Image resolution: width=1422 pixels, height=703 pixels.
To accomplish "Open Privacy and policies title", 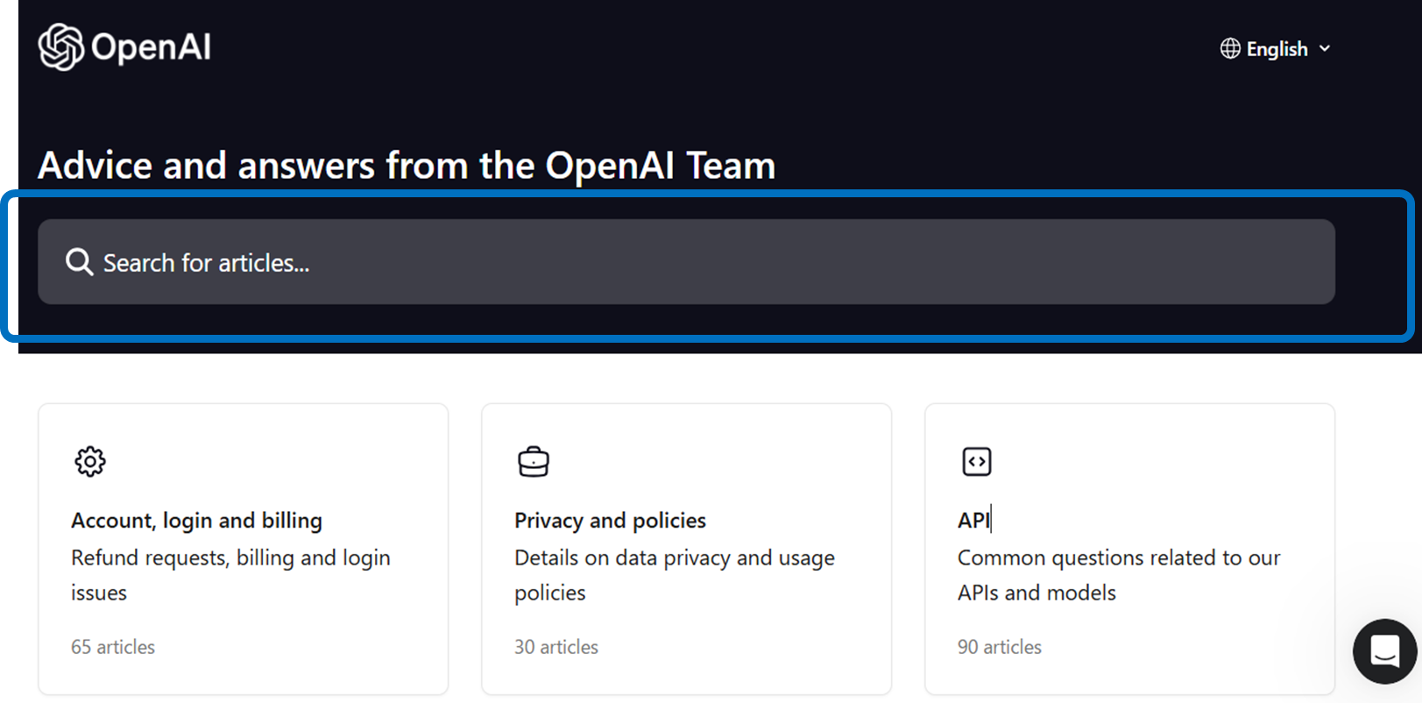I will click(610, 521).
